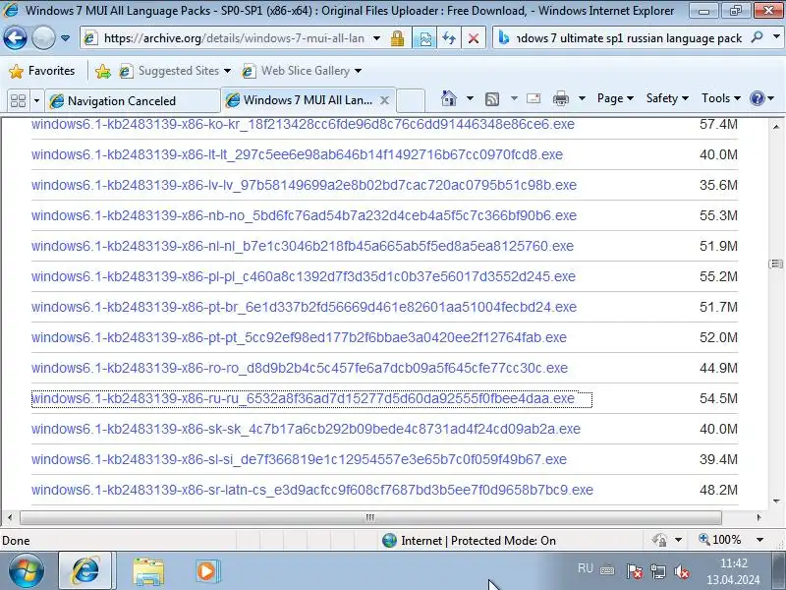Screen dimensions: 786x590
Task: Click the vertical scrollbar down arrow
Action: (776, 501)
